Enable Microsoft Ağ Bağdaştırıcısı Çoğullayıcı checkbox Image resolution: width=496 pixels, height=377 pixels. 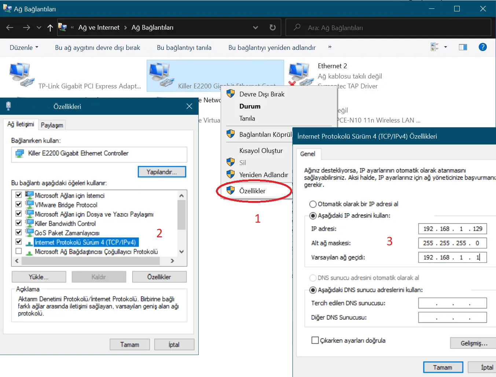[x=19, y=251]
